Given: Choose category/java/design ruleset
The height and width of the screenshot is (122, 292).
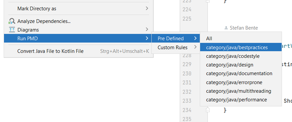Looking at the screenshot, I should coord(241,65).
